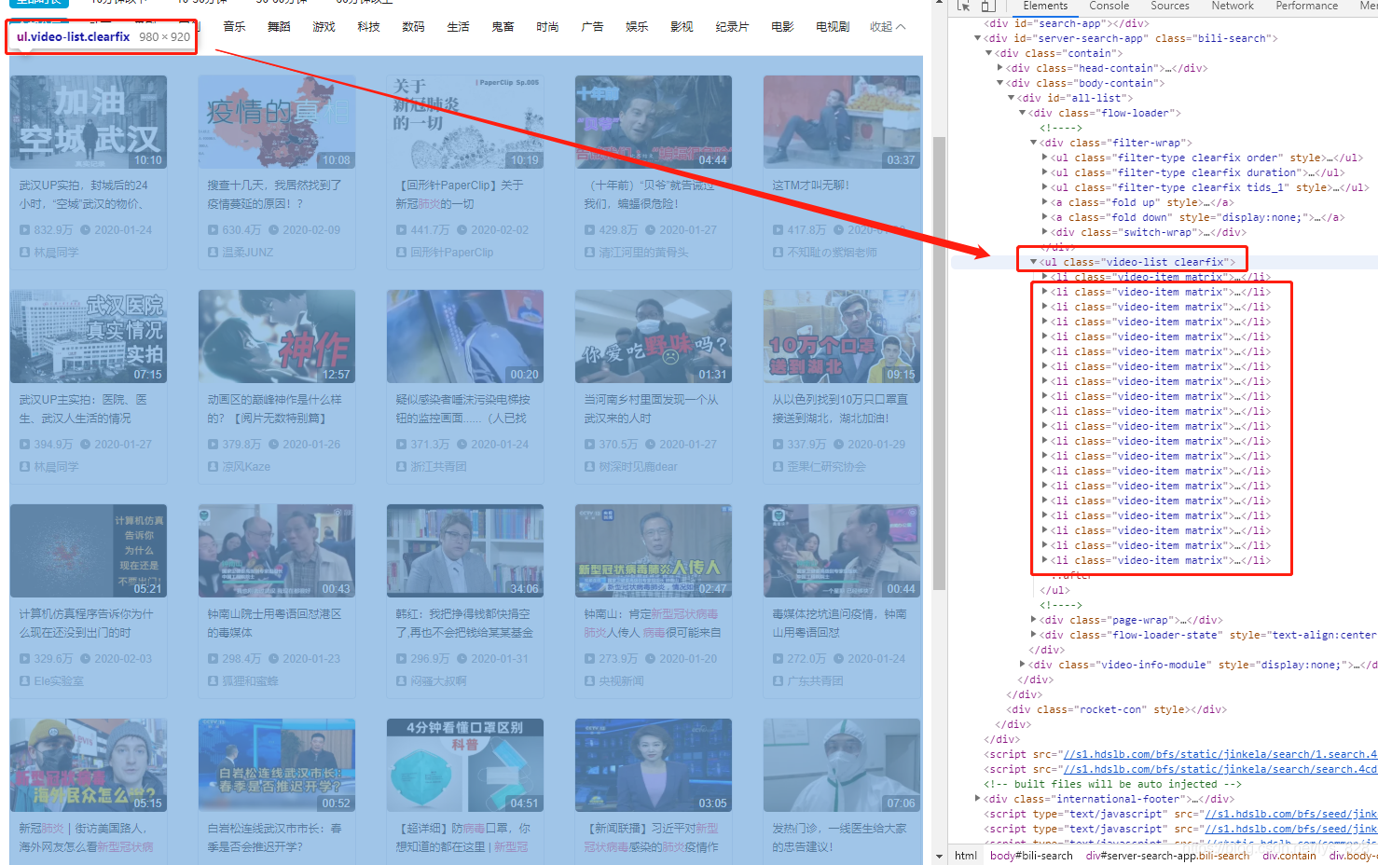Screen dimensions: 1378x865
Task: Click the play count icon beside 273.9万
Action: pos(589,659)
